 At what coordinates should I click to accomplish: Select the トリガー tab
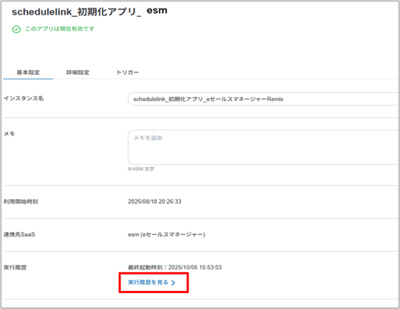coord(127,72)
